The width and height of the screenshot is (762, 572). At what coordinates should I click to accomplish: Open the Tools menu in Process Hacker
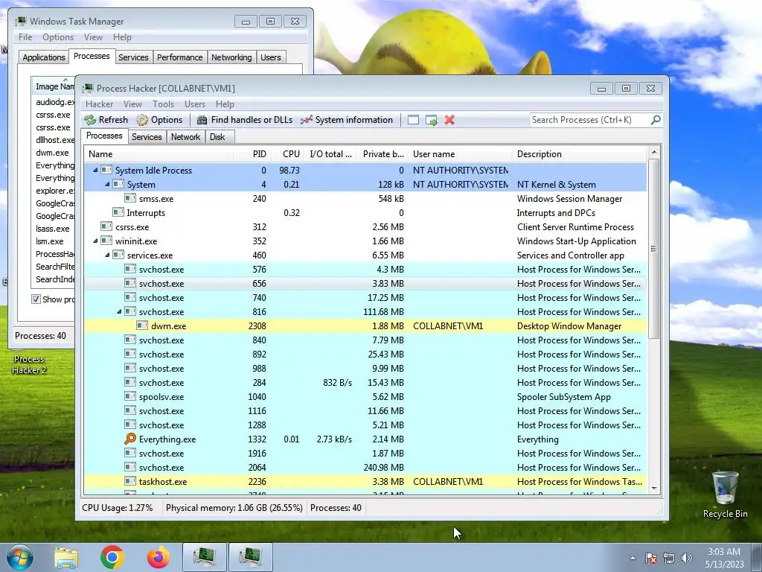point(163,104)
